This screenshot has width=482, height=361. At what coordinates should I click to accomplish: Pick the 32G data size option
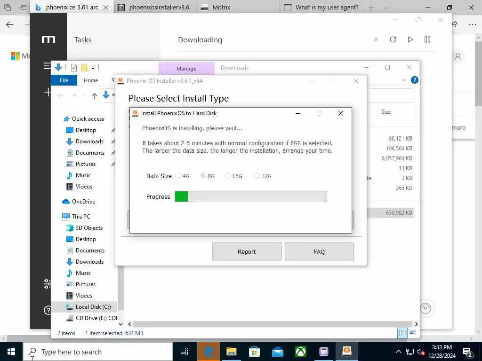click(257, 176)
